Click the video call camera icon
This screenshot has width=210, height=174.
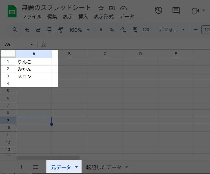click(x=195, y=10)
